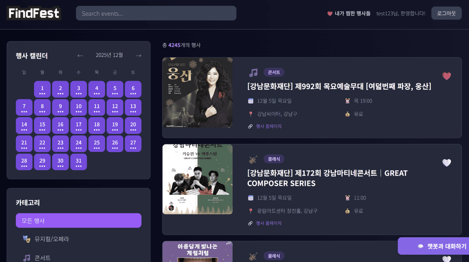This screenshot has height=262, width=469.
Task: Go to next month in calendar
Action: click(139, 56)
